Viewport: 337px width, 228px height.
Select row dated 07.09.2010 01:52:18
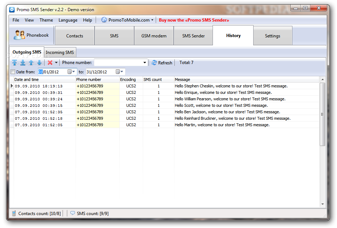[164, 118]
